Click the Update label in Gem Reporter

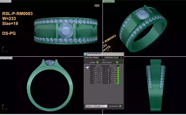pyautogui.click(x=92, y=62)
